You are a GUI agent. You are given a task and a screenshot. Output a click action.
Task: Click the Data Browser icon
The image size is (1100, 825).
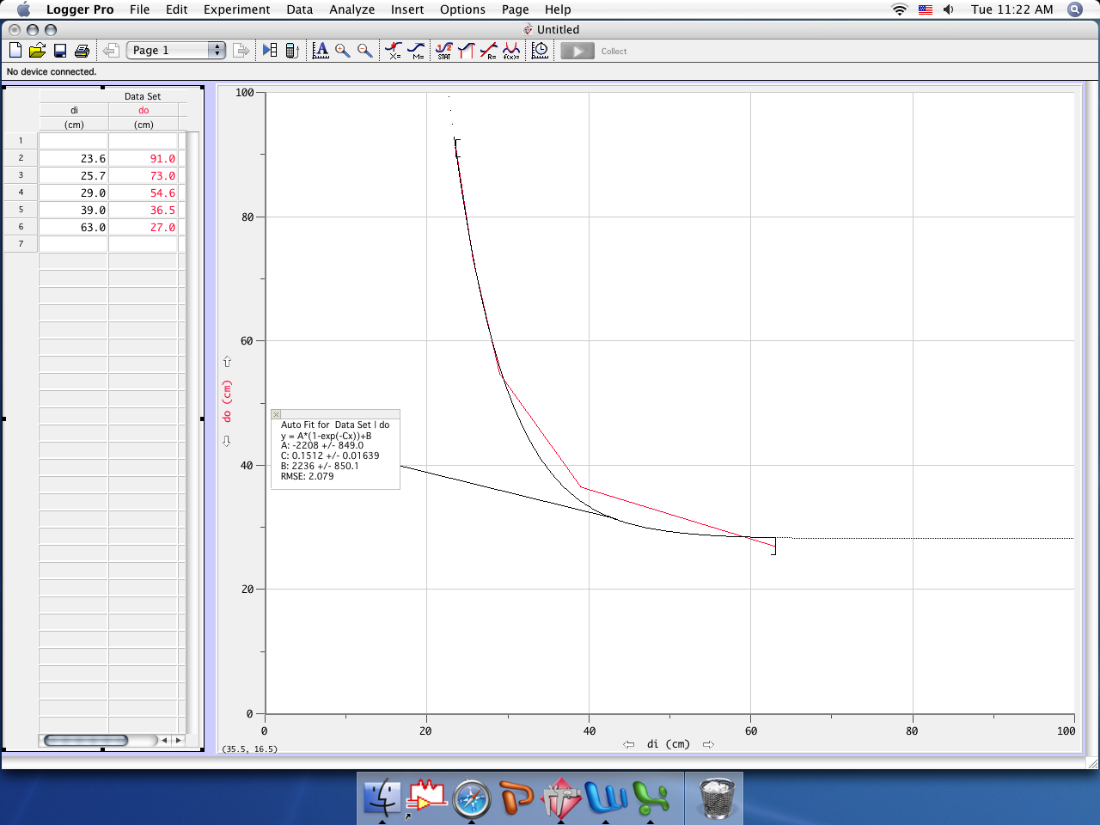point(270,51)
